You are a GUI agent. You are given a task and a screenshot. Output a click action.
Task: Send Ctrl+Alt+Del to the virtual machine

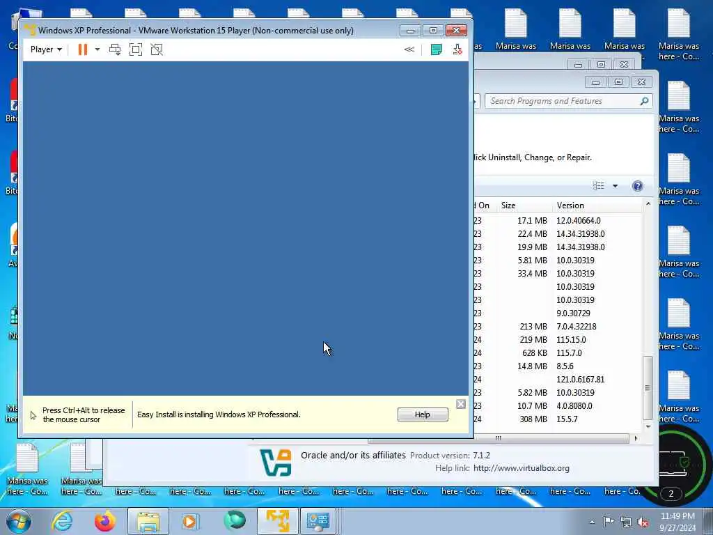click(115, 49)
